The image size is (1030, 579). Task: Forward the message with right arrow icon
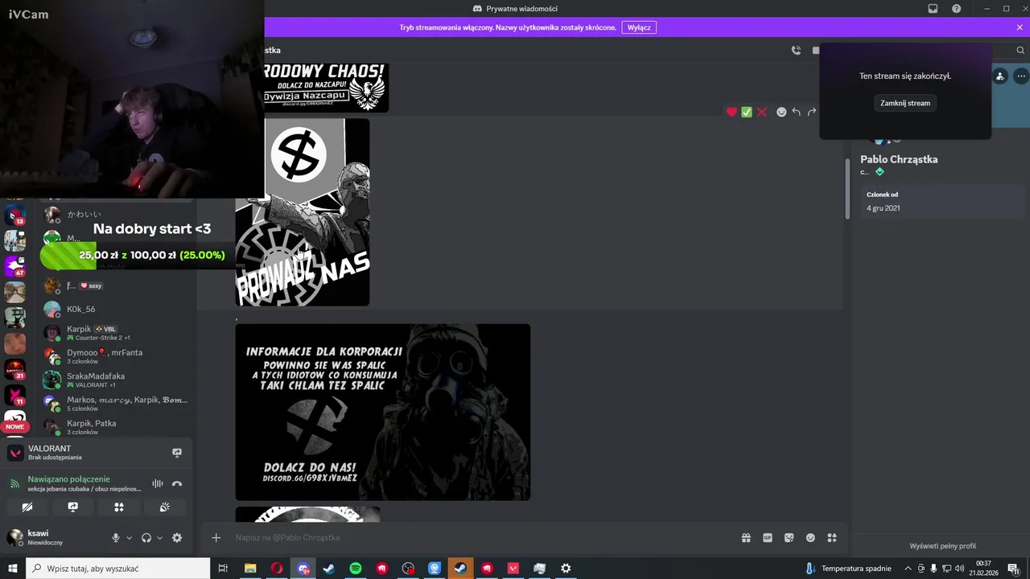click(x=811, y=112)
